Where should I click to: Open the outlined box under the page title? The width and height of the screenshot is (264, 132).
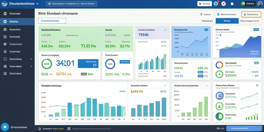52,21
